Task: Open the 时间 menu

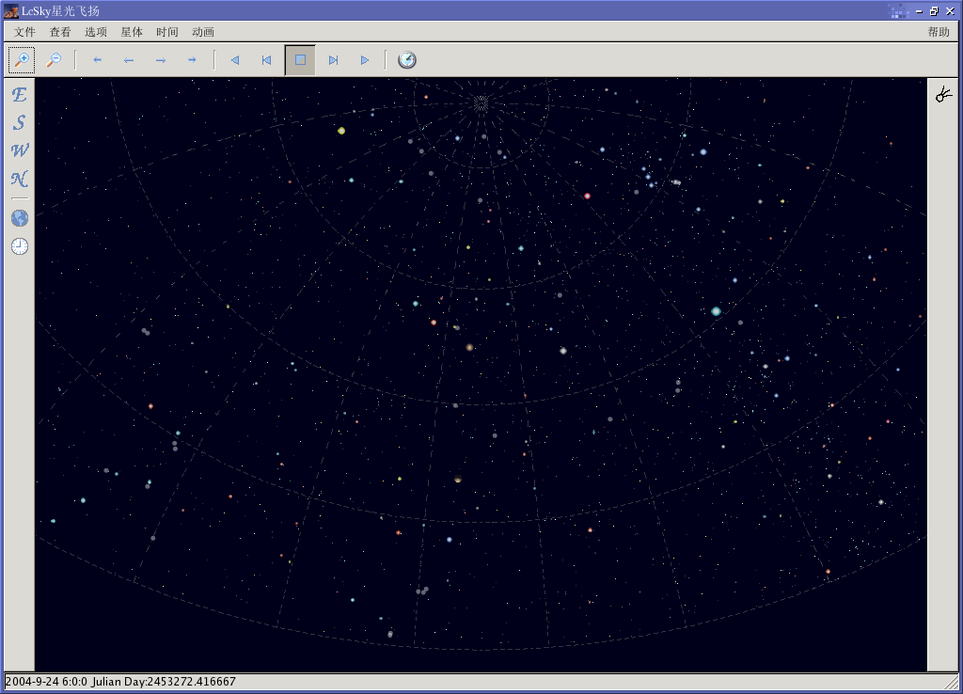Action: click(167, 32)
